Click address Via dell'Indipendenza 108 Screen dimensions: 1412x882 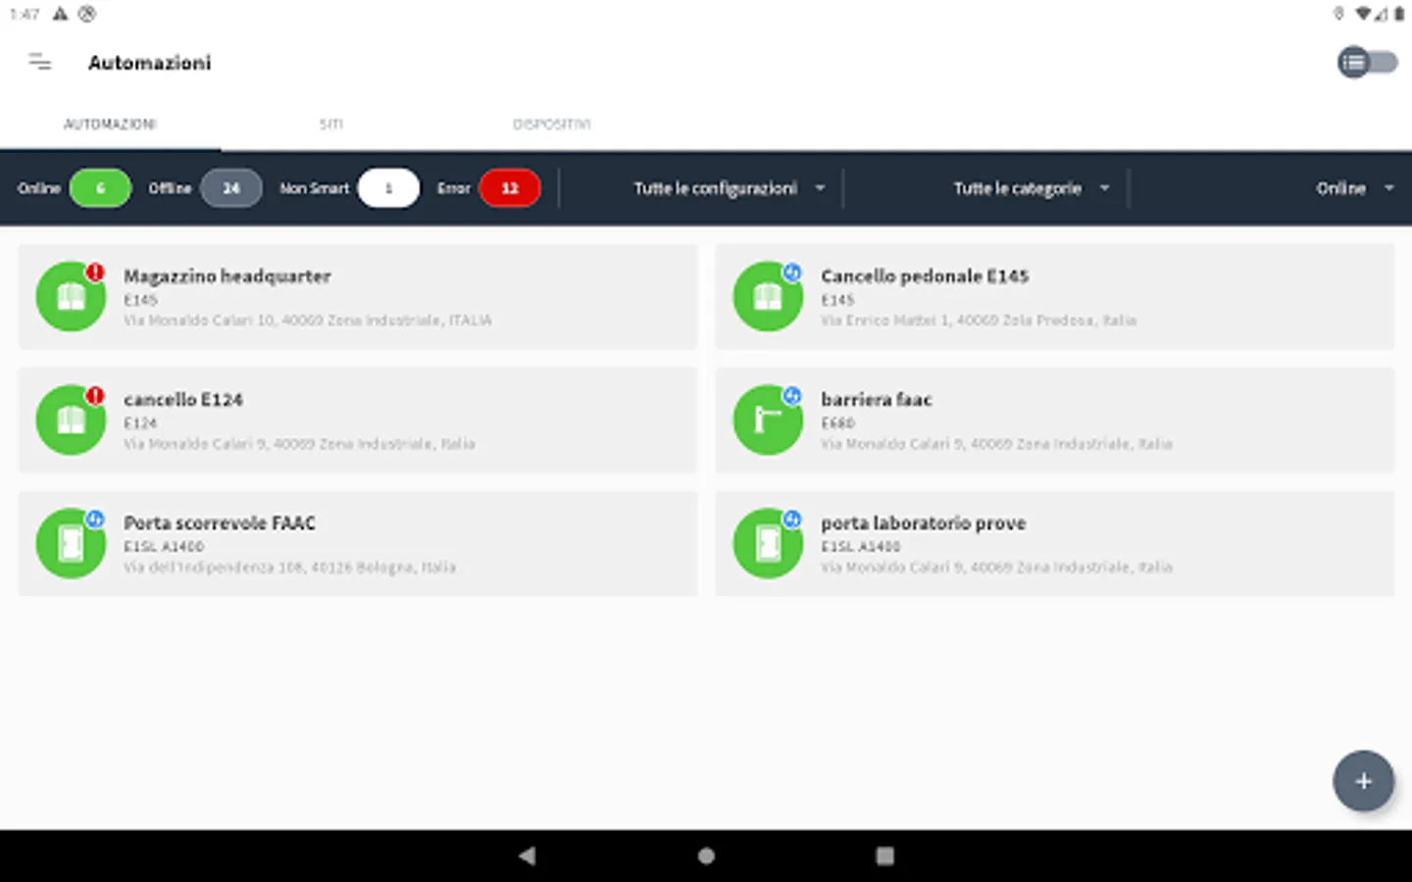(x=289, y=567)
